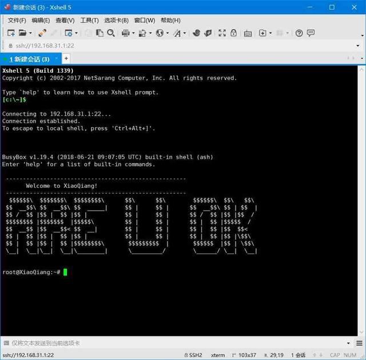Click the Font letter A icon
Image resolution: width=366 pixels, height=360 pixels.
[x=177, y=33]
